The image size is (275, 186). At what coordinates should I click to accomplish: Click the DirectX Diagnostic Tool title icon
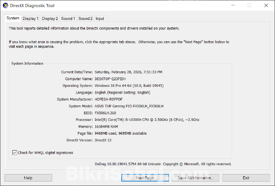(6, 5)
